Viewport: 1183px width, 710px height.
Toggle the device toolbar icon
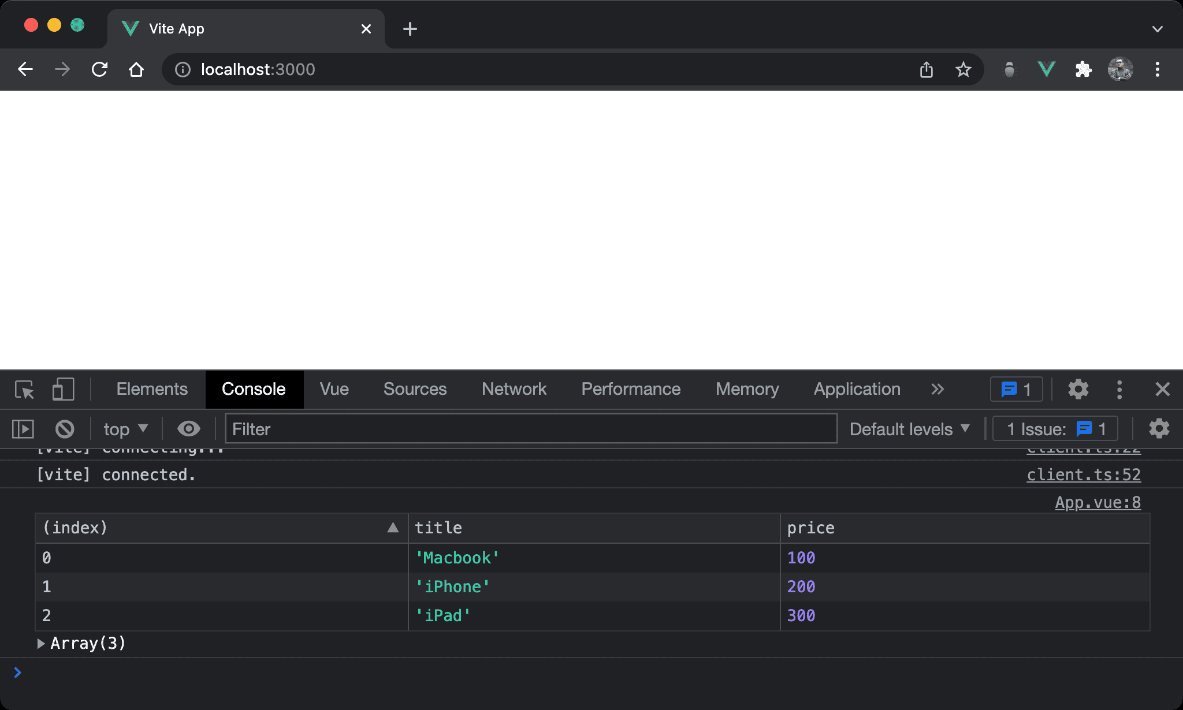click(x=63, y=390)
